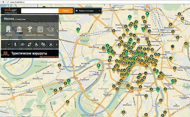Toggle the orange checkmark filter button
The image size is (190, 117).
coord(9,45)
